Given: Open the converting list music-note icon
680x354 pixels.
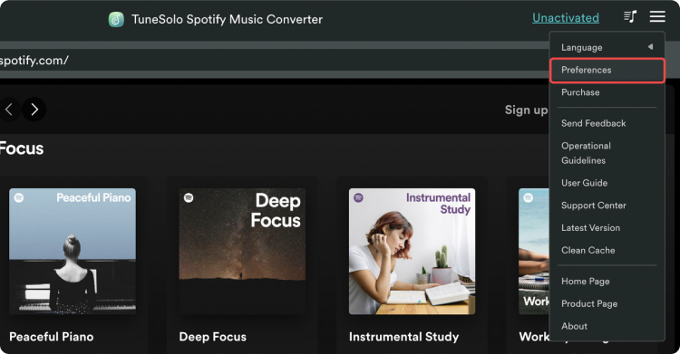Looking at the screenshot, I should coord(630,17).
